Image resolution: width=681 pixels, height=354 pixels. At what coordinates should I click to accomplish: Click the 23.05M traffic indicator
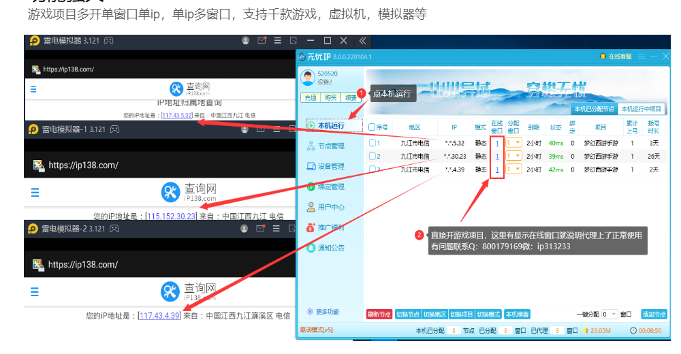pyautogui.click(x=597, y=331)
